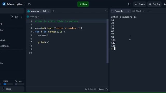Expand Console tab chevron menu

tap(125, 11)
